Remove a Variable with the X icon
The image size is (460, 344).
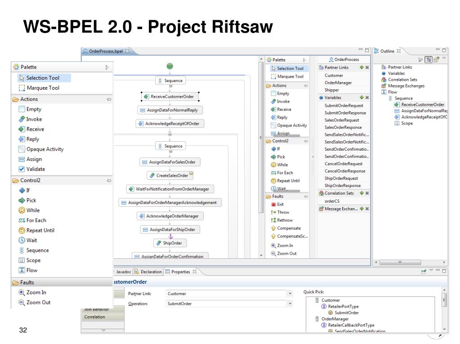click(367, 97)
